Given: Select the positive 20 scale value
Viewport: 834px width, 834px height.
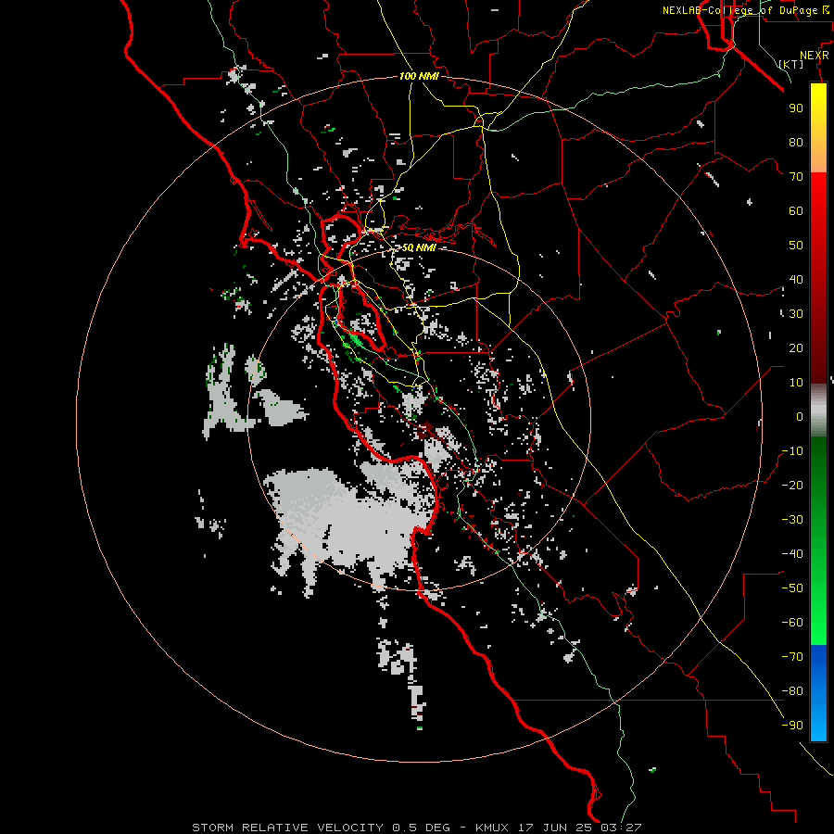Looking at the screenshot, I should point(796,347).
